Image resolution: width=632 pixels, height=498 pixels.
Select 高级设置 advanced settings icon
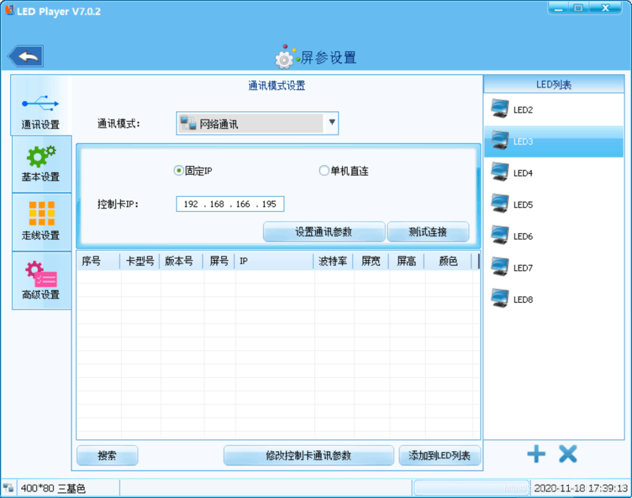click(x=42, y=281)
